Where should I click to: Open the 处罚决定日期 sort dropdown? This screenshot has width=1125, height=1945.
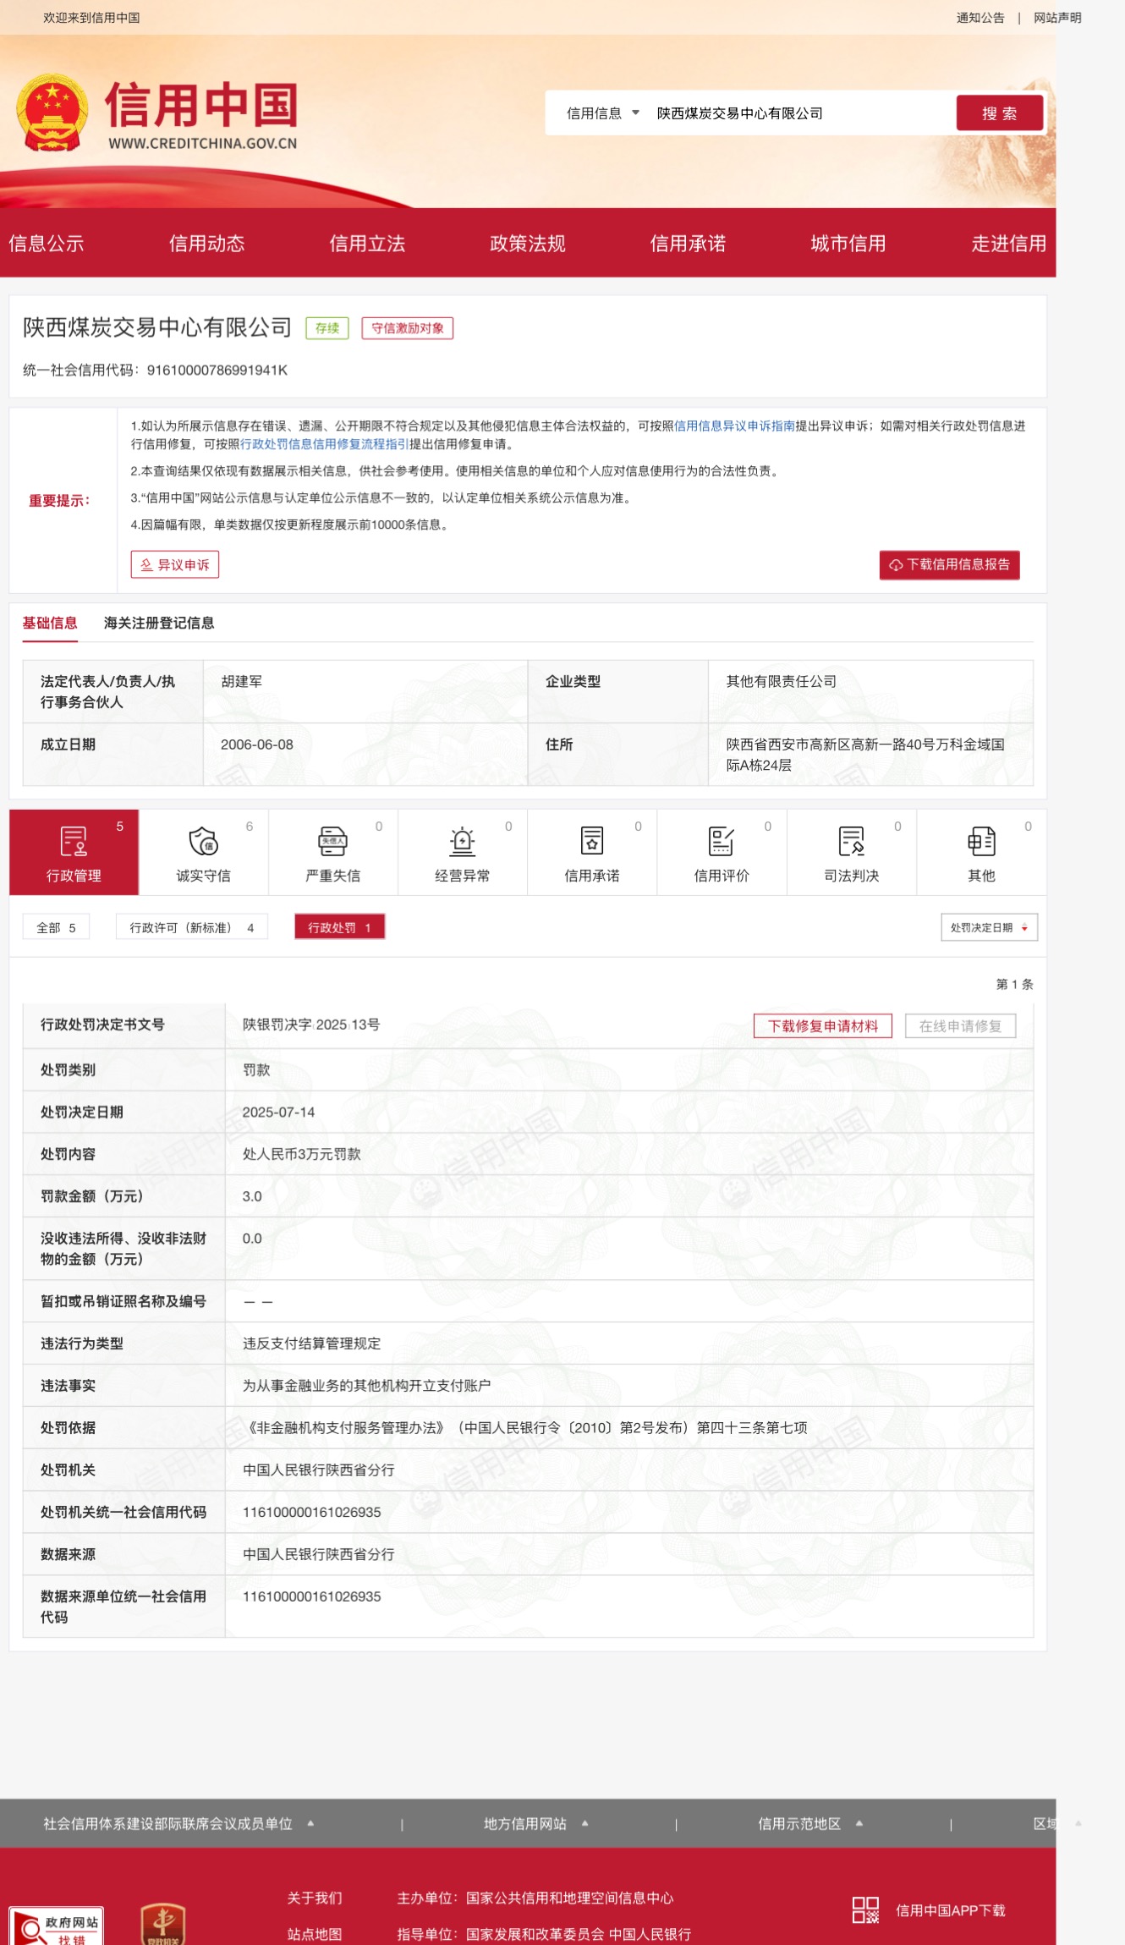point(989,927)
